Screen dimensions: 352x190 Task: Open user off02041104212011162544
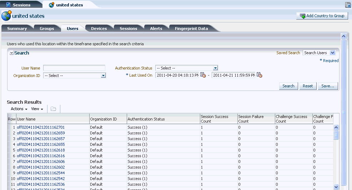(x=41, y=173)
